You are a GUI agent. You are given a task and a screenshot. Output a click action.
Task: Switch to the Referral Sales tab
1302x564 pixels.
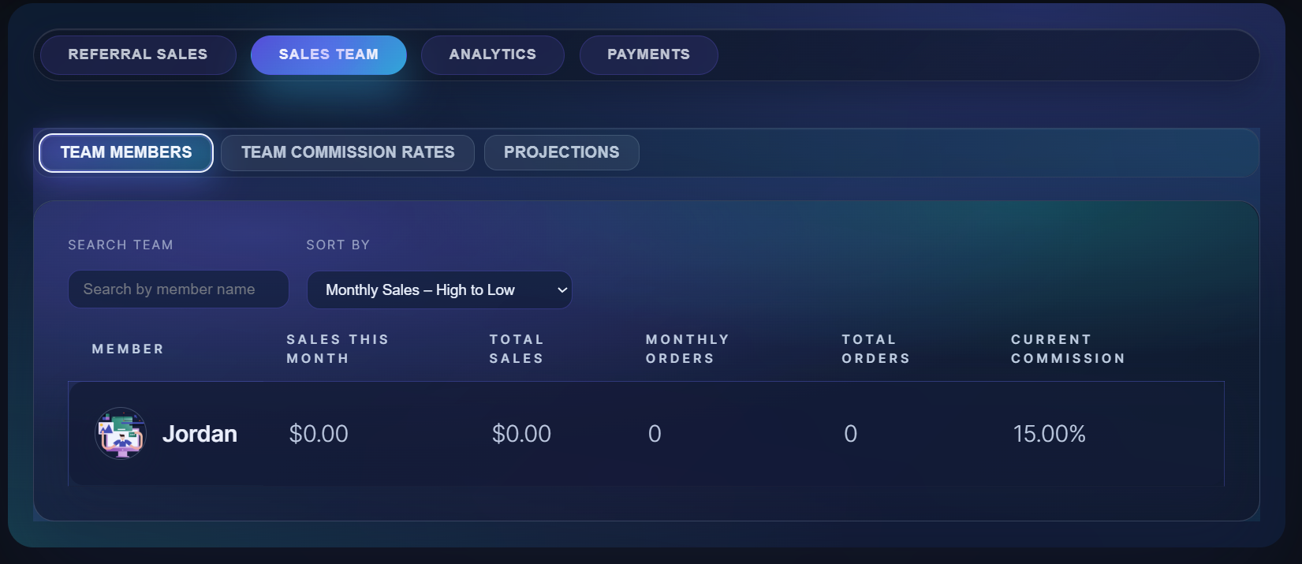[137, 54]
